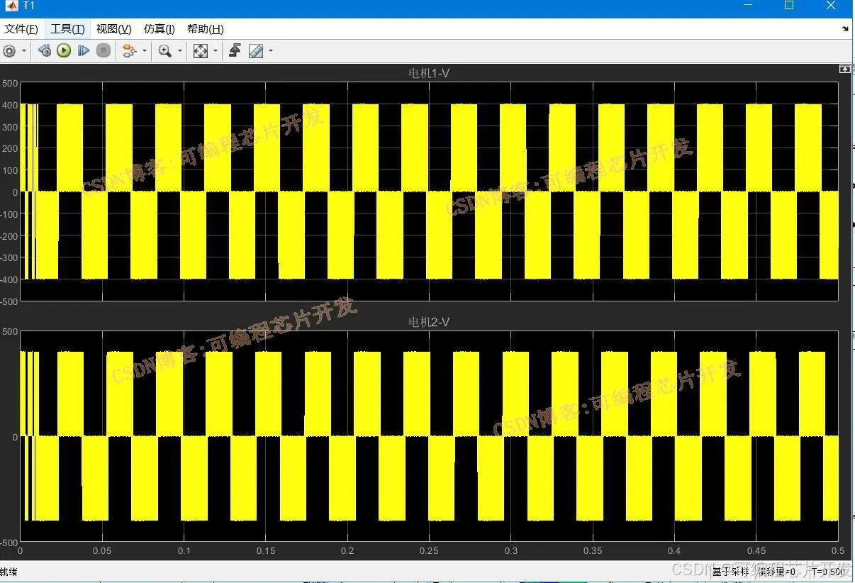Screen dimensions: 855x583
Task: Click the Step Back icon
Action: pos(45,50)
